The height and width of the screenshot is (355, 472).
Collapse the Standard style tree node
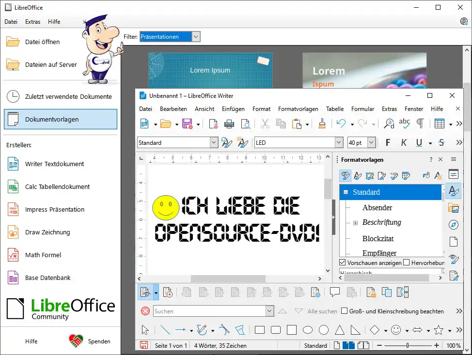point(346,192)
